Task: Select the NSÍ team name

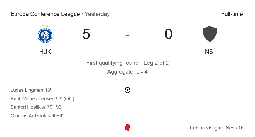Action: pyautogui.click(x=210, y=52)
